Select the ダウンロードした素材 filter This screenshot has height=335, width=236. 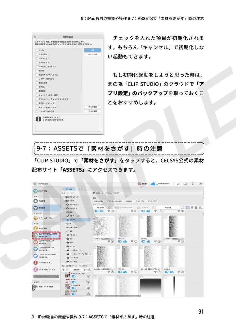115,201
